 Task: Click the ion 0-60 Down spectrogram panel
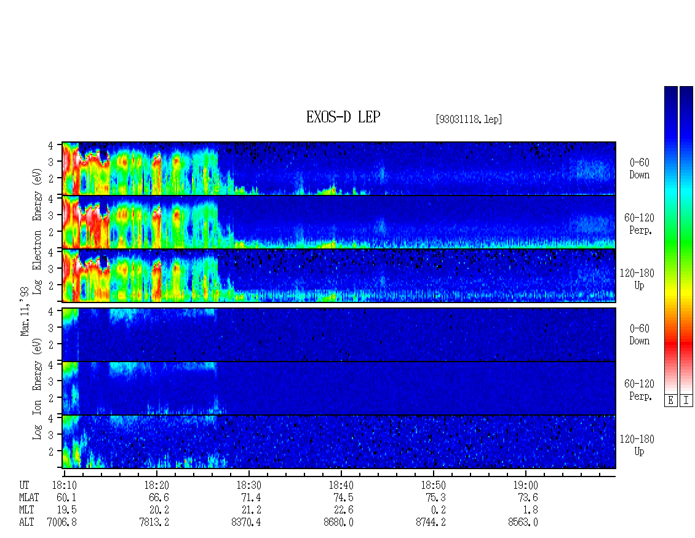click(x=339, y=334)
